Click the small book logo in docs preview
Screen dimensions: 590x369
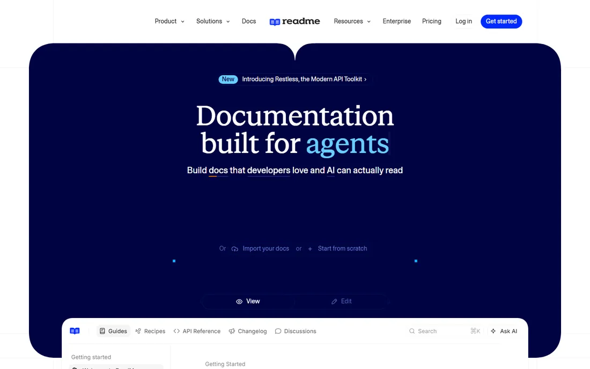point(75,331)
